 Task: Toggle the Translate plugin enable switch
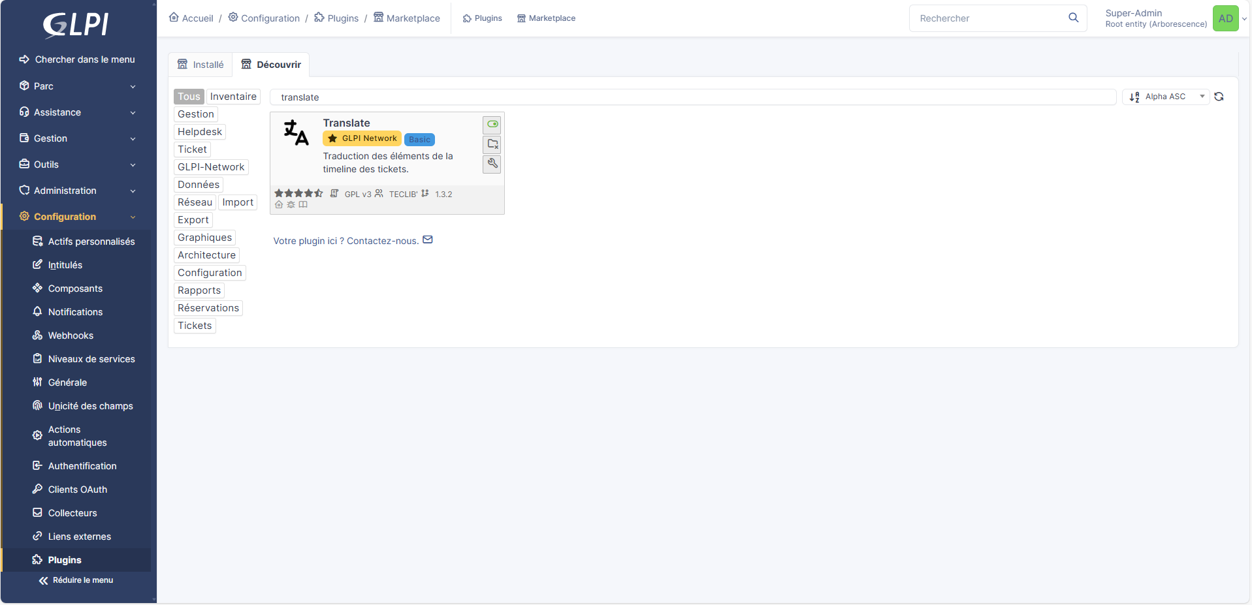click(x=492, y=124)
